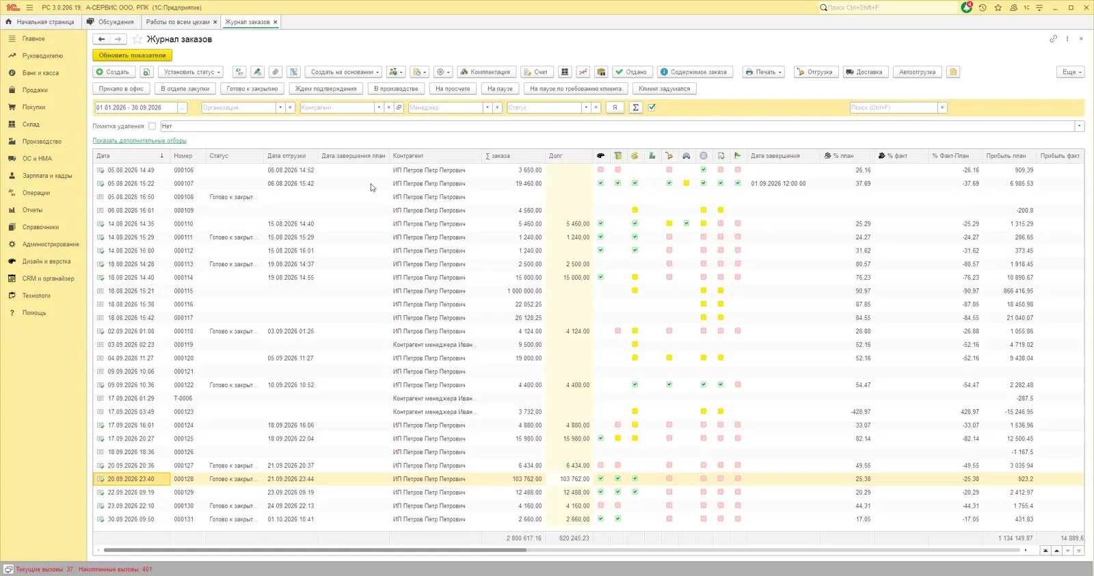
Task: Focus the Поиск (Ctrl+F) list search field
Action: click(x=894, y=107)
